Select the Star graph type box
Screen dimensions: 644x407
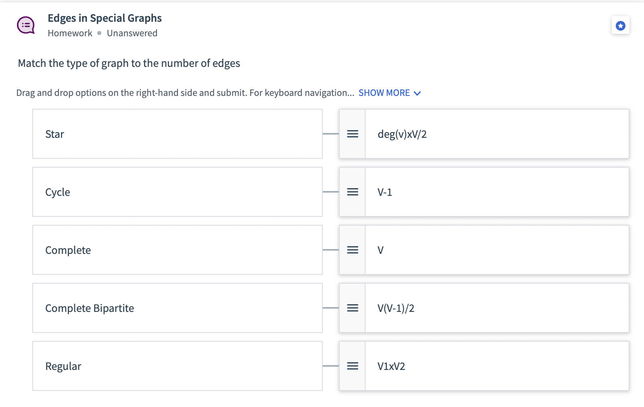pos(177,134)
